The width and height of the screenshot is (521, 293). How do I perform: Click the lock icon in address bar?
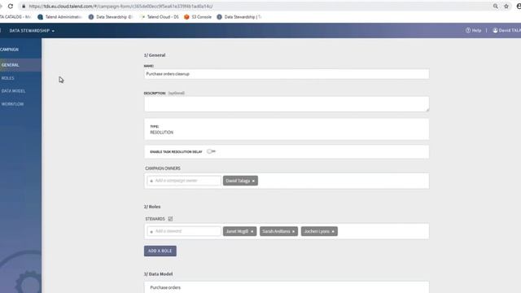click(24, 7)
